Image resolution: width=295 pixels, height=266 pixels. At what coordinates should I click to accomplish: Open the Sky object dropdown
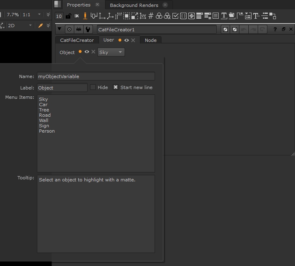(111, 52)
